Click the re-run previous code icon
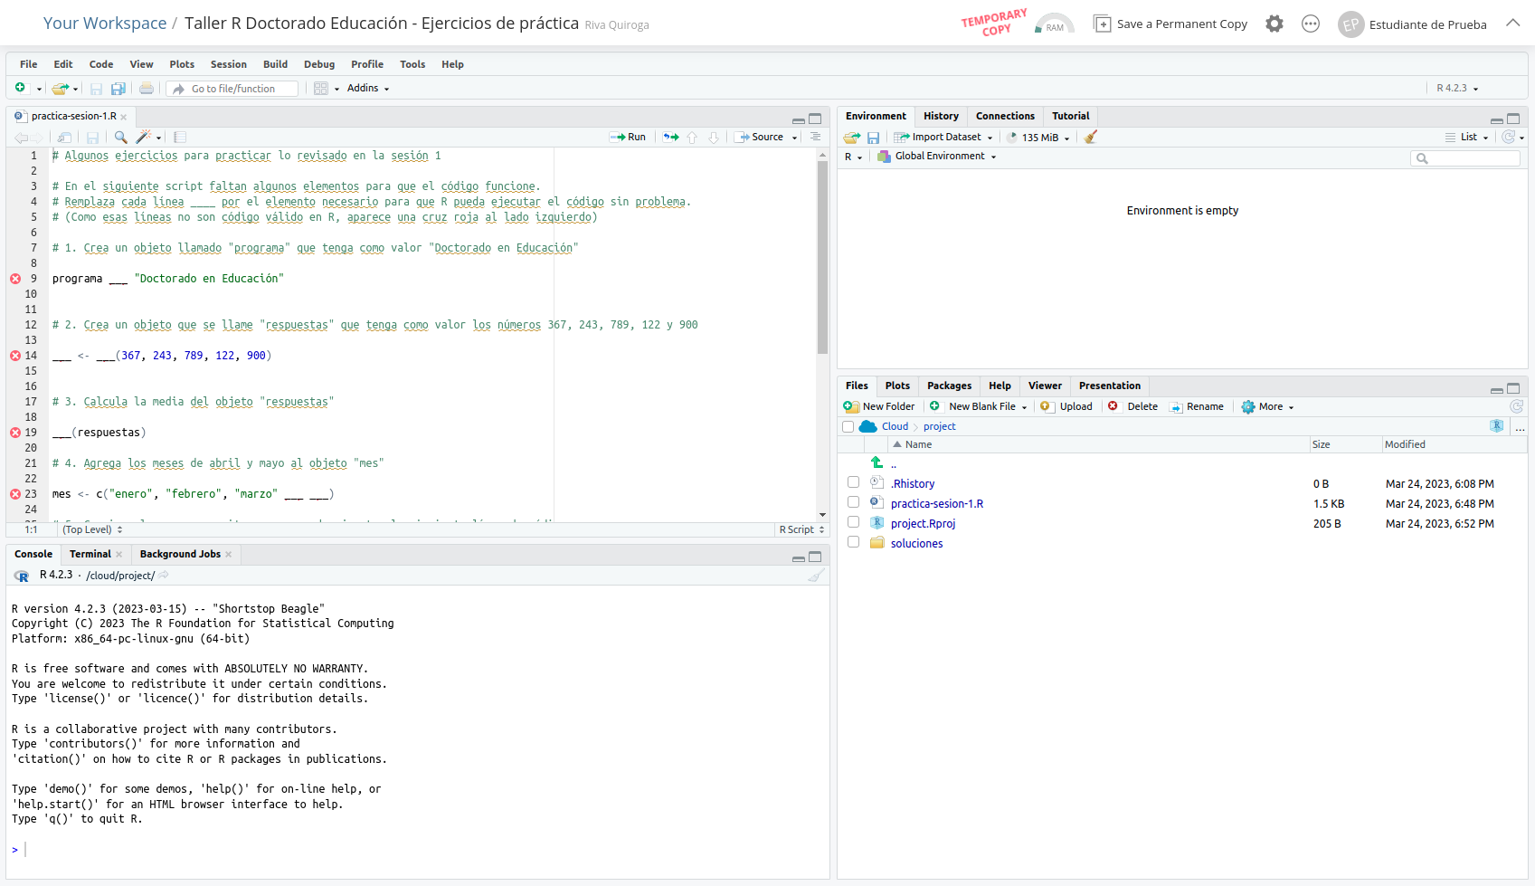This screenshot has height=886, width=1535. pyautogui.click(x=670, y=138)
